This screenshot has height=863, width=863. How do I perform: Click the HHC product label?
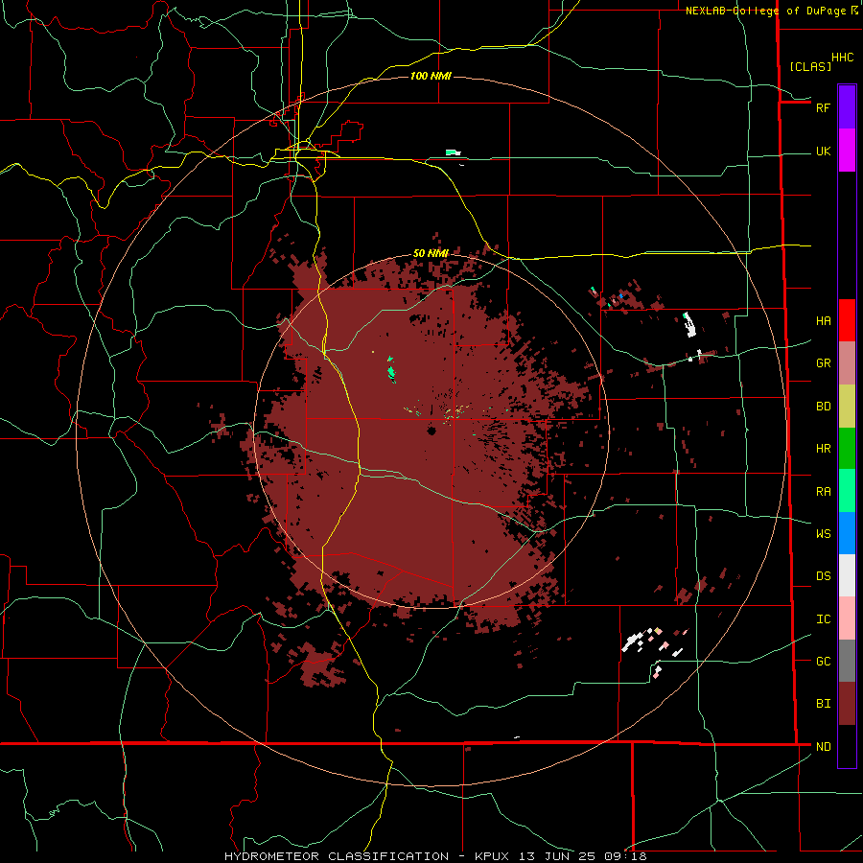(842, 58)
